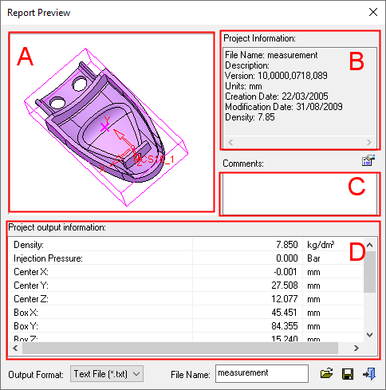Select the Density row in output table
Image resolution: width=386 pixels, height=390 pixels.
pyautogui.click(x=186, y=245)
